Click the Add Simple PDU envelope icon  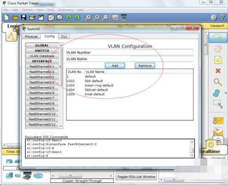pos(218,121)
